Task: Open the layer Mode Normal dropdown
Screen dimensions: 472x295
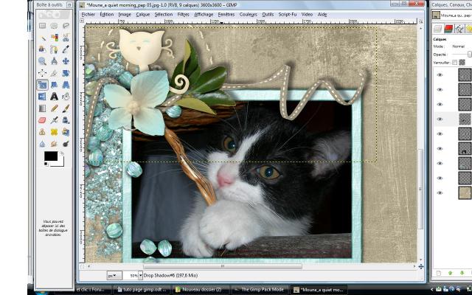Action: pyautogui.click(x=461, y=46)
